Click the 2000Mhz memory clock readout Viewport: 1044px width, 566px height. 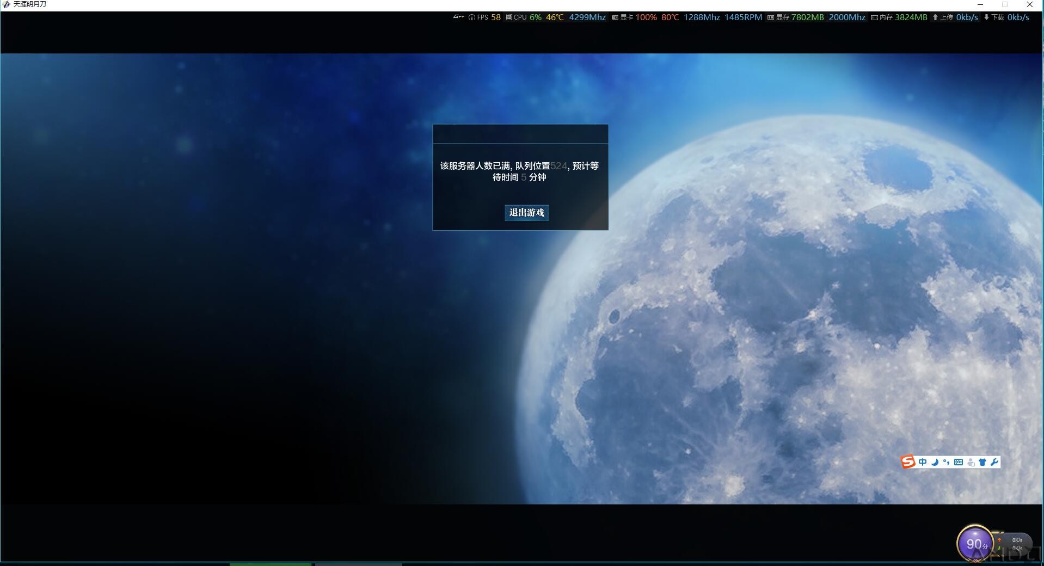[x=847, y=17]
